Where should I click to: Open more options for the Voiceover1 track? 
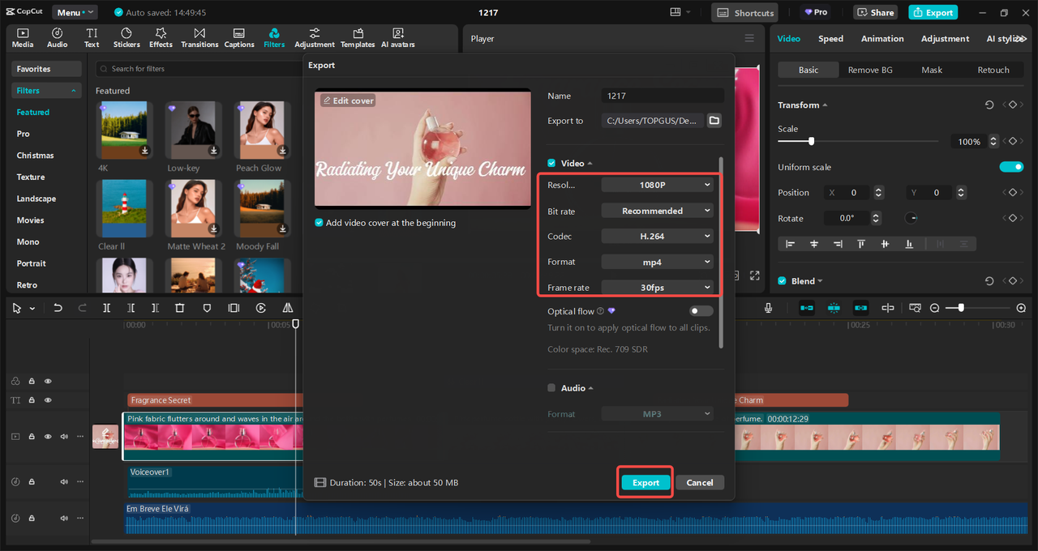(80, 482)
